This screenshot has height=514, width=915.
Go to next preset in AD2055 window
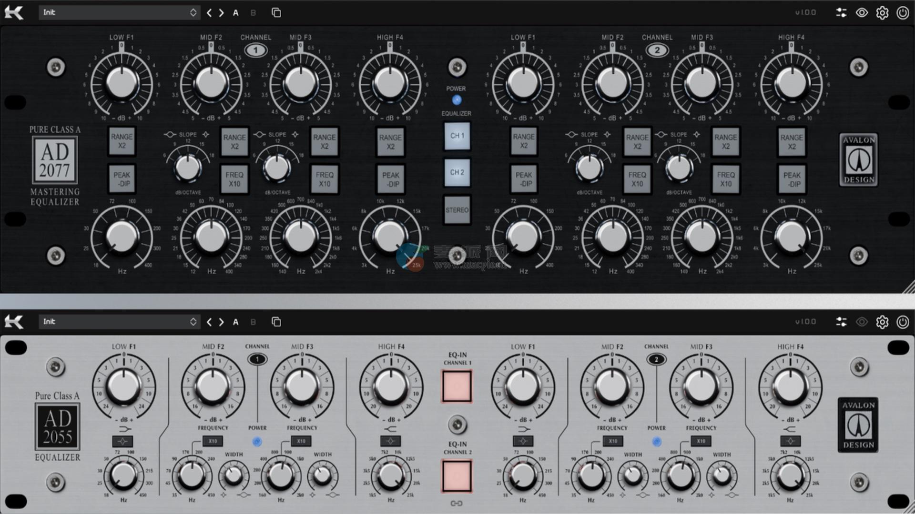click(x=222, y=322)
